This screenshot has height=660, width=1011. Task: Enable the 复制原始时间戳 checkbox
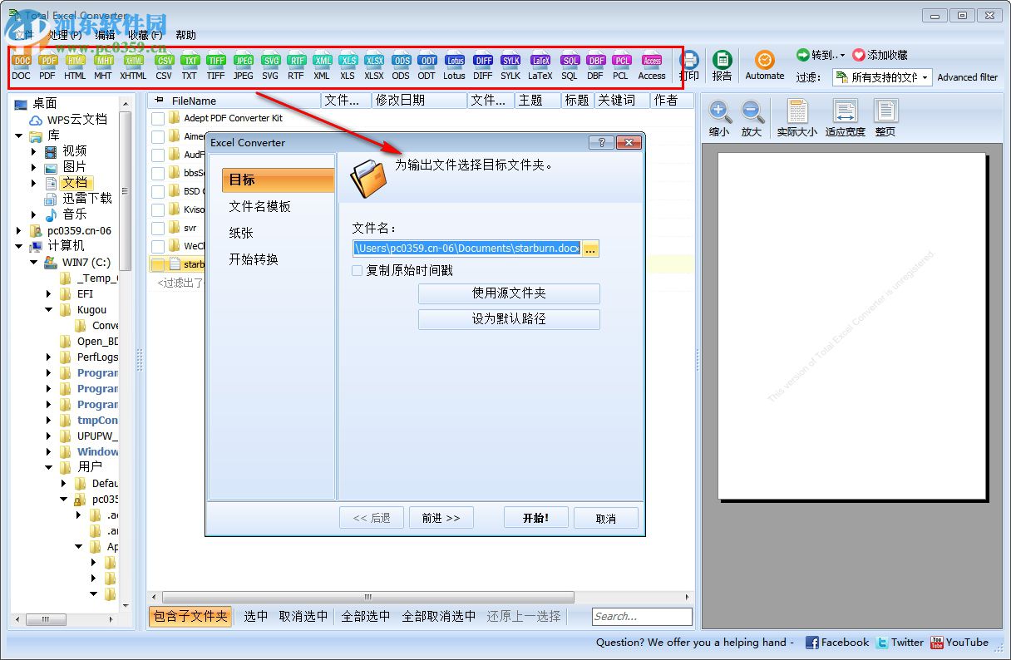(358, 270)
